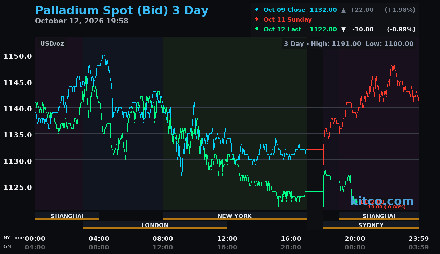This screenshot has height=254, width=440.
Task: Click the 1140.0 y-axis label
Action: tap(18, 109)
